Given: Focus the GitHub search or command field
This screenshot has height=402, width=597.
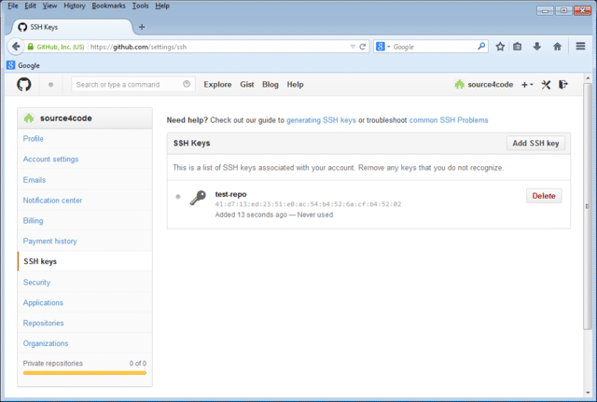Looking at the screenshot, I should [x=132, y=84].
